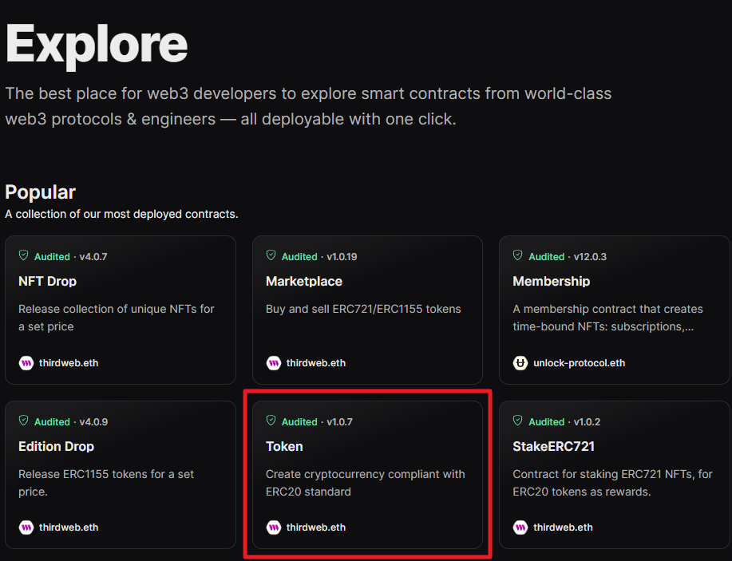732x561 pixels.
Task: Click 'Create cryptocurrency compliant with ERC20' description
Action: [365, 483]
